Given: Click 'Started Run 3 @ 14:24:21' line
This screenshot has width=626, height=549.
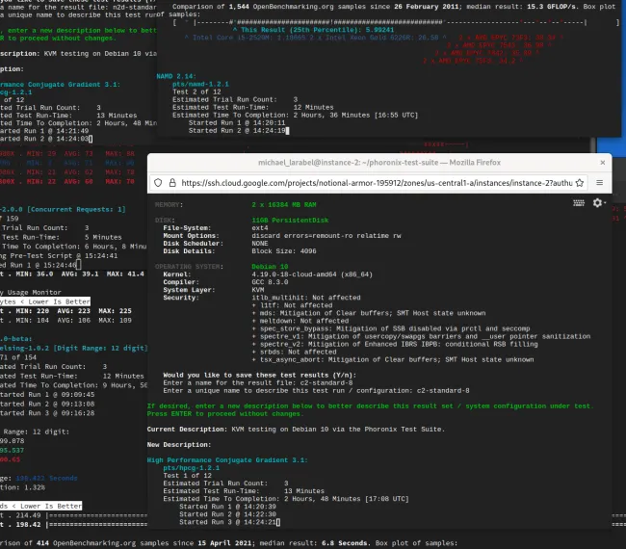Looking at the screenshot, I should click(227, 522).
